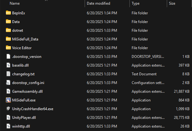Click the winhttp.dll file icon
This screenshot has width=192, height=131.
(8, 126)
